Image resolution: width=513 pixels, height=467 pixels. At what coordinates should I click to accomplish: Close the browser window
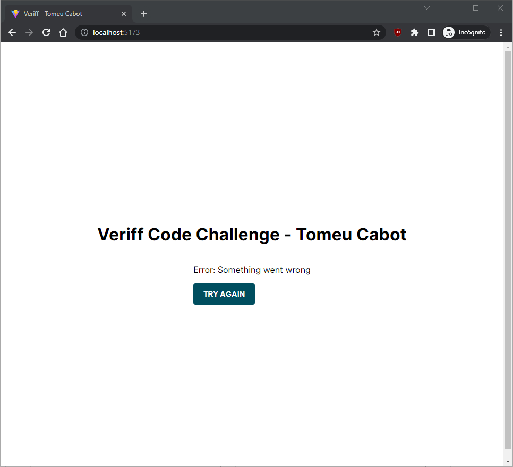500,8
